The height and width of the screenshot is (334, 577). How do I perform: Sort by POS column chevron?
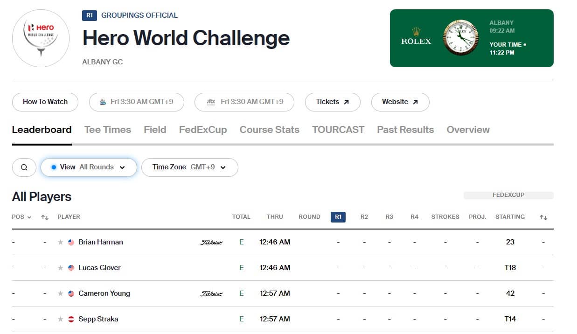pyautogui.click(x=29, y=217)
